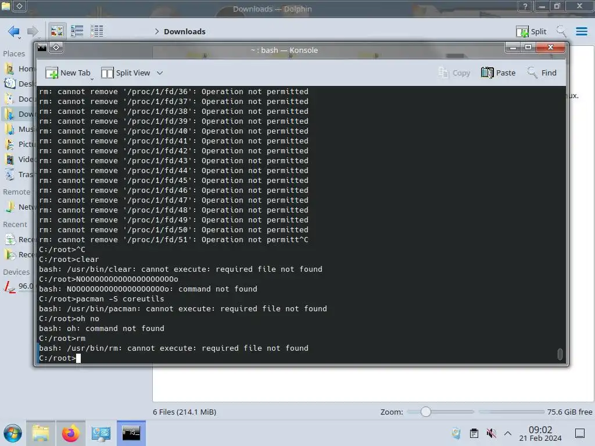Open Dolphin search magnifier
This screenshot has height=446, width=595.
coord(561,31)
